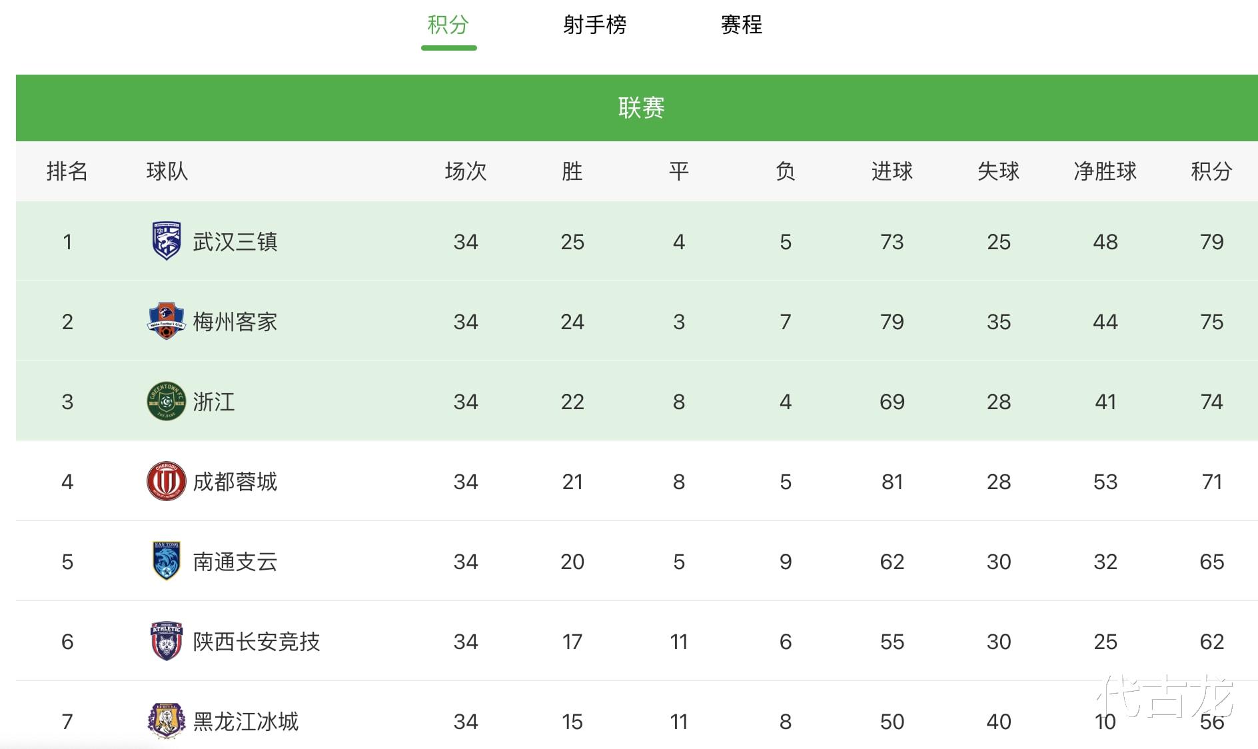Screen dimensions: 1258x749
Task: Click the 进球 goals column header
Action: point(892,171)
